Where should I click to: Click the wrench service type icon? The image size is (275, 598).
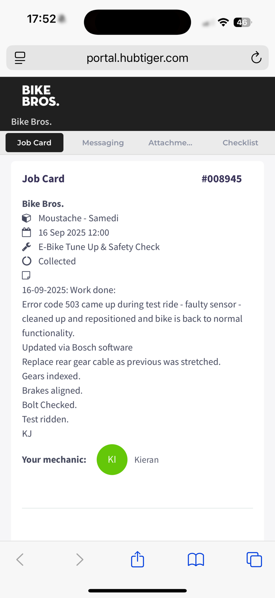26,247
